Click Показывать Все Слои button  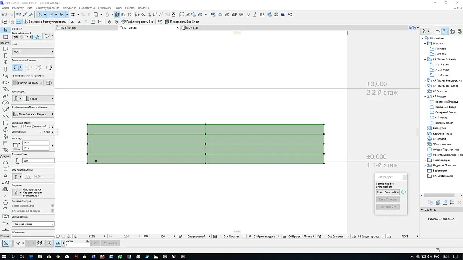(182, 22)
